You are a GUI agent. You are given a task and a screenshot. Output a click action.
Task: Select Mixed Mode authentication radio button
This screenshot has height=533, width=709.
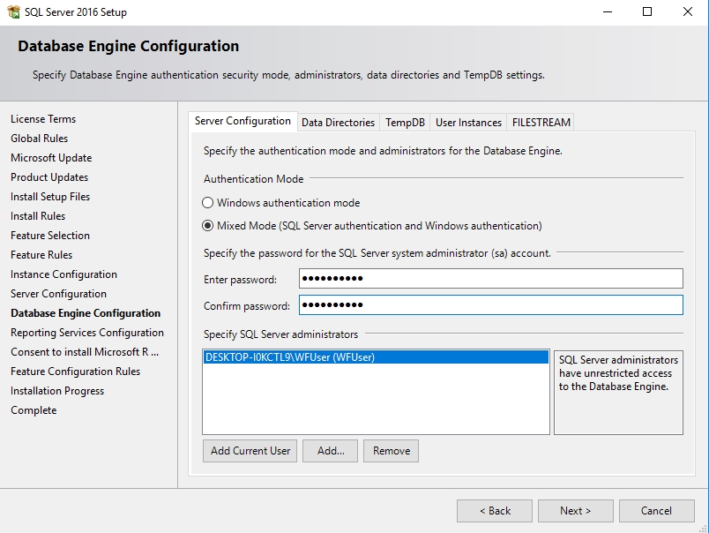click(x=208, y=225)
